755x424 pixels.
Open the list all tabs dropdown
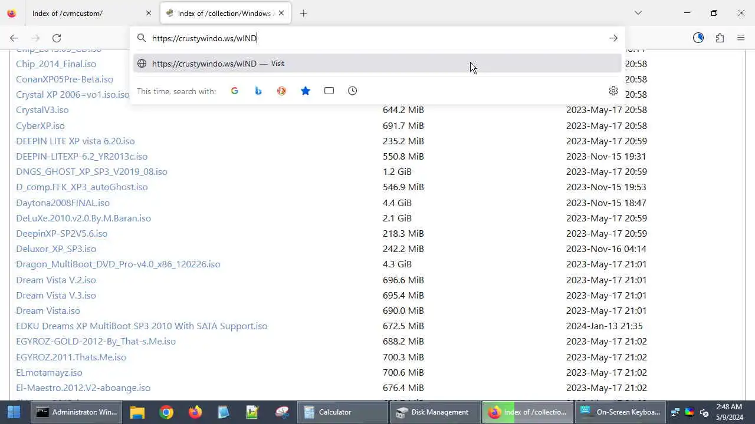pyautogui.click(x=638, y=13)
